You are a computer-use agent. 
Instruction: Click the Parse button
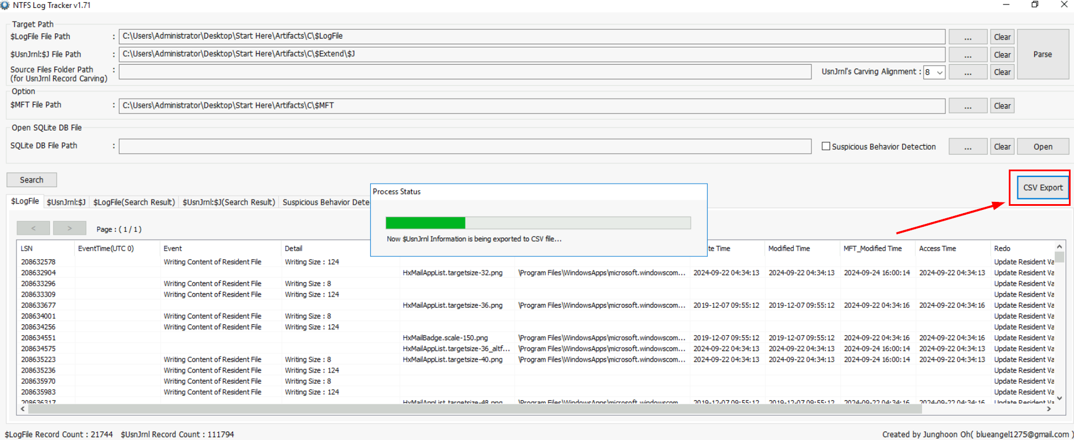[1043, 54]
